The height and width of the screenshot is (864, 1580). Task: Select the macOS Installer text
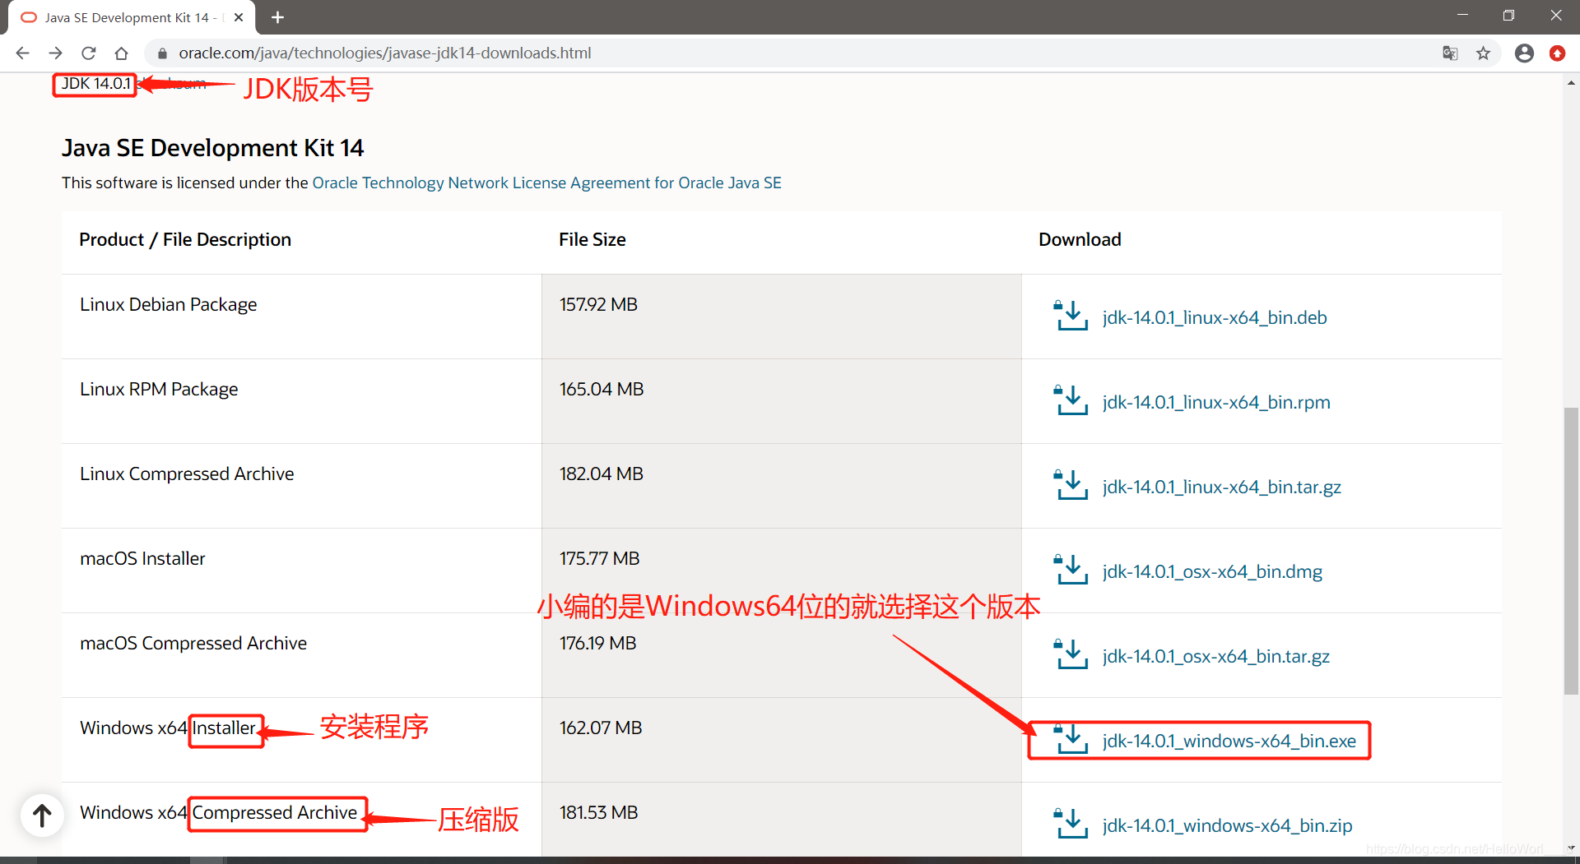point(142,558)
